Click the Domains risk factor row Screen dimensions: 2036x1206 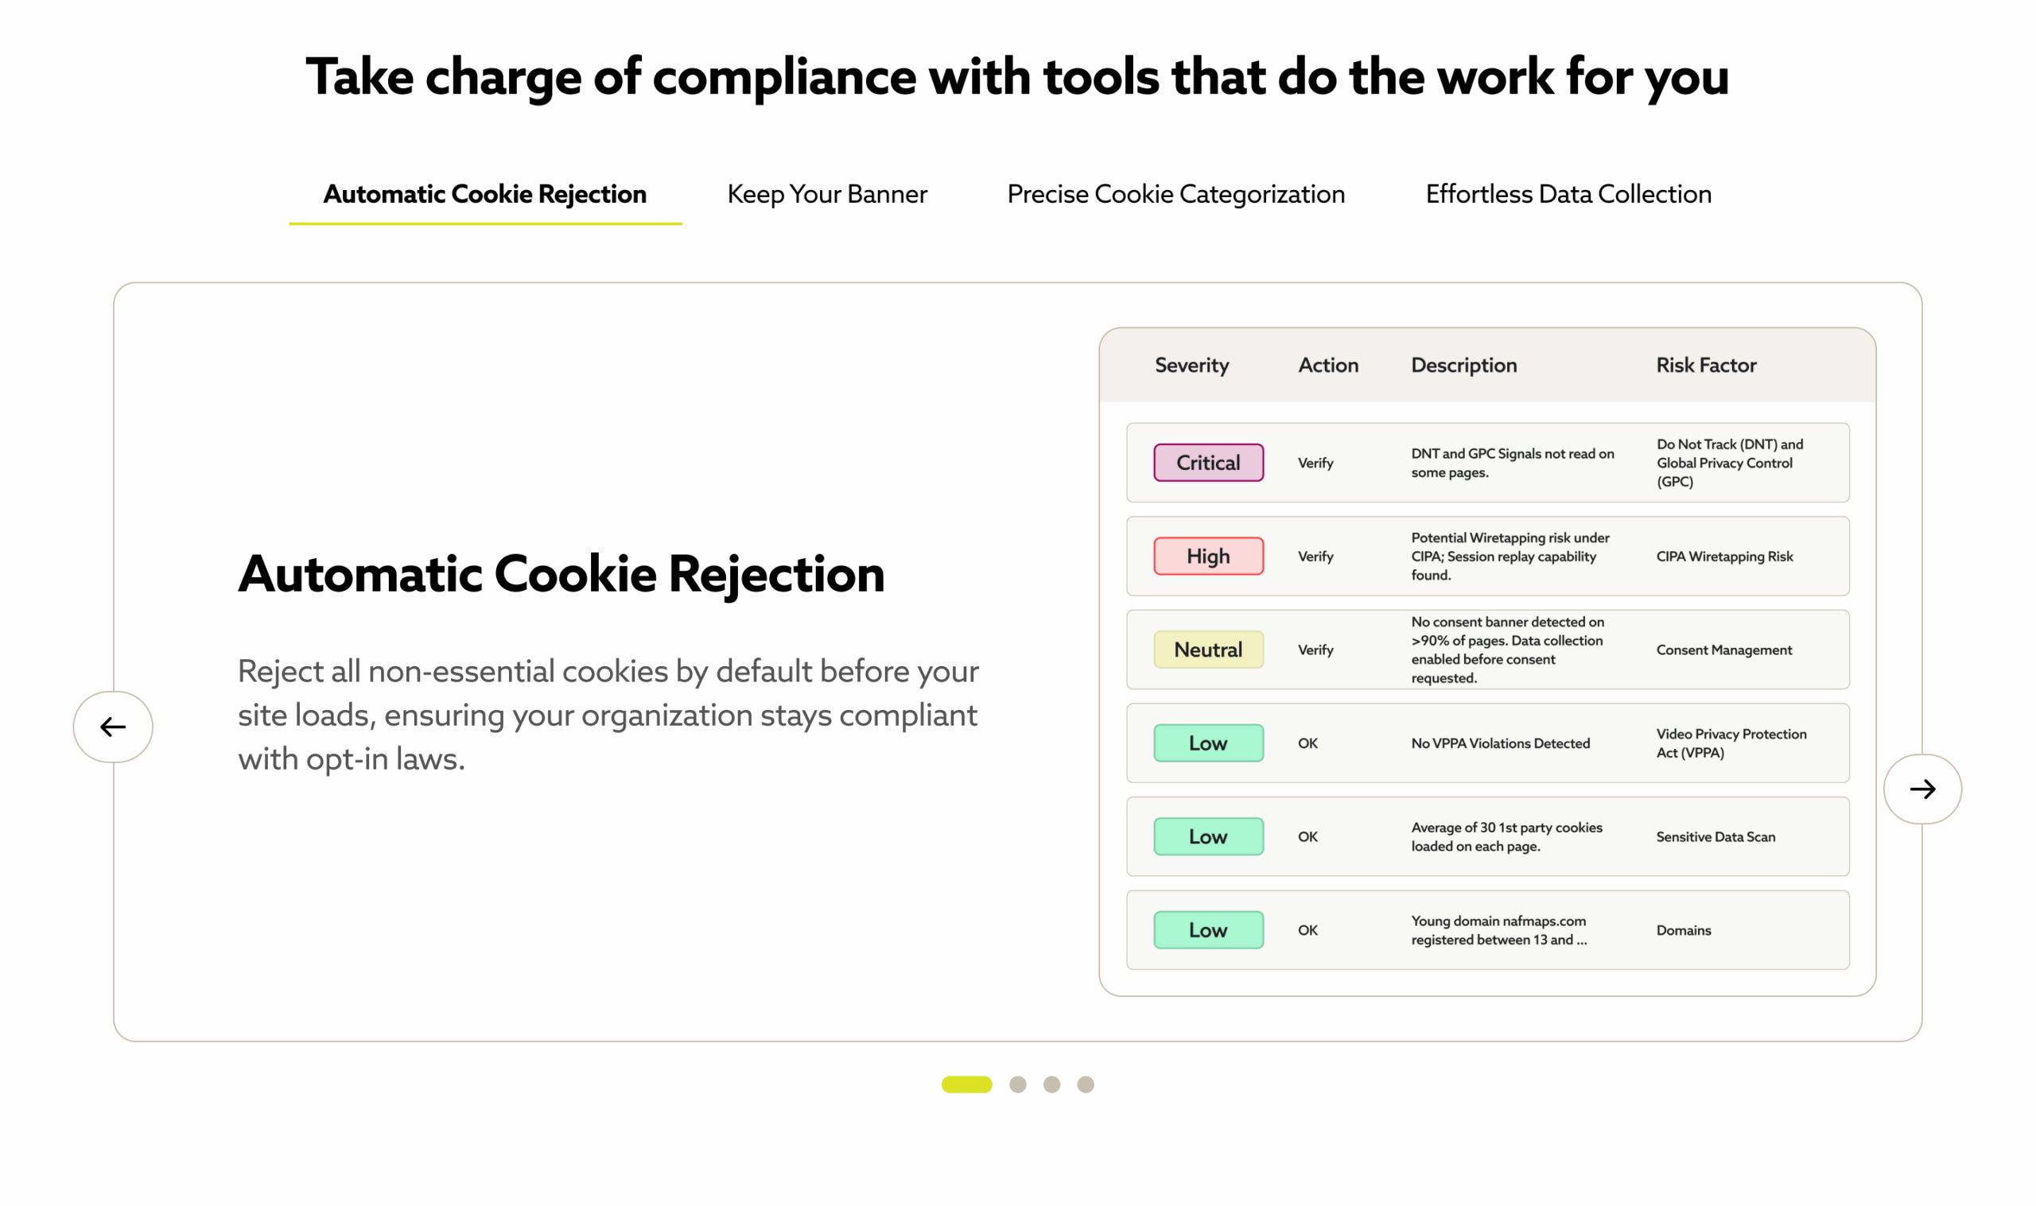pos(1487,929)
